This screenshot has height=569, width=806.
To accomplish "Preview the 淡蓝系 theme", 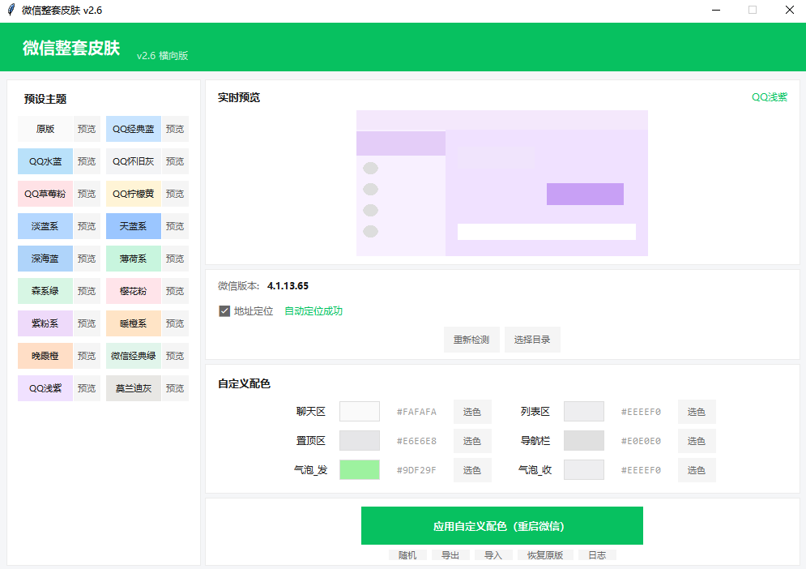I will [x=87, y=226].
